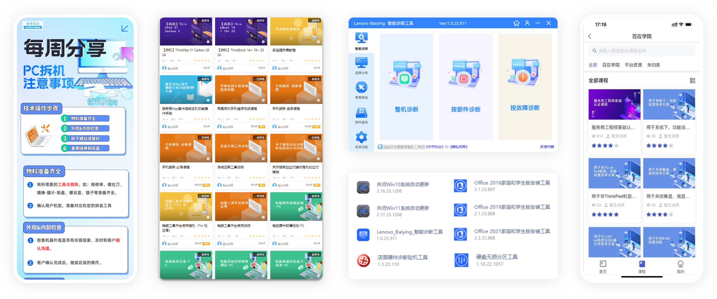Start 整机诊断 in the diagnostic tool
The width and height of the screenshot is (717, 299).
pyautogui.click(x=406, y=87)
